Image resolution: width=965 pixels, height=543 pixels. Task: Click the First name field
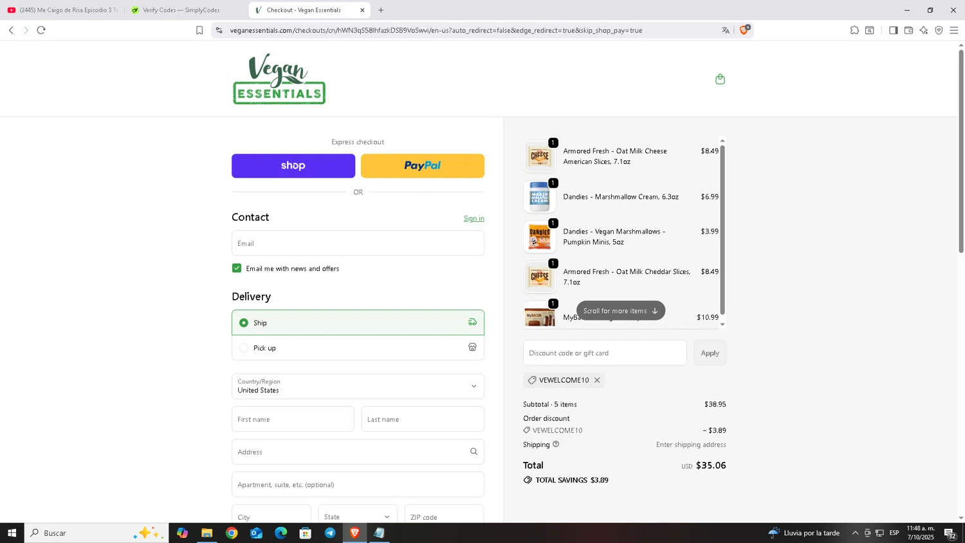[x=293, y=419]
